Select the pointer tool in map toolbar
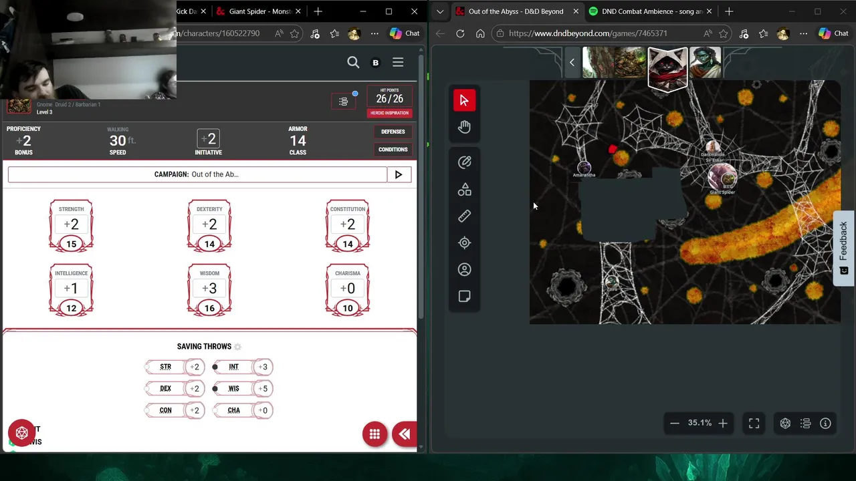This screenshot has height=481, width=856. tap(464, 100)
